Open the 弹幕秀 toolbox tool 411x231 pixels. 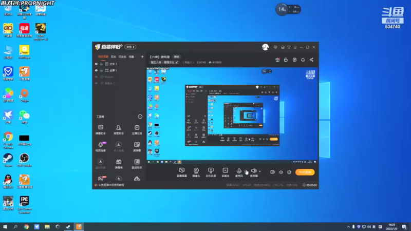coord(119,164)
